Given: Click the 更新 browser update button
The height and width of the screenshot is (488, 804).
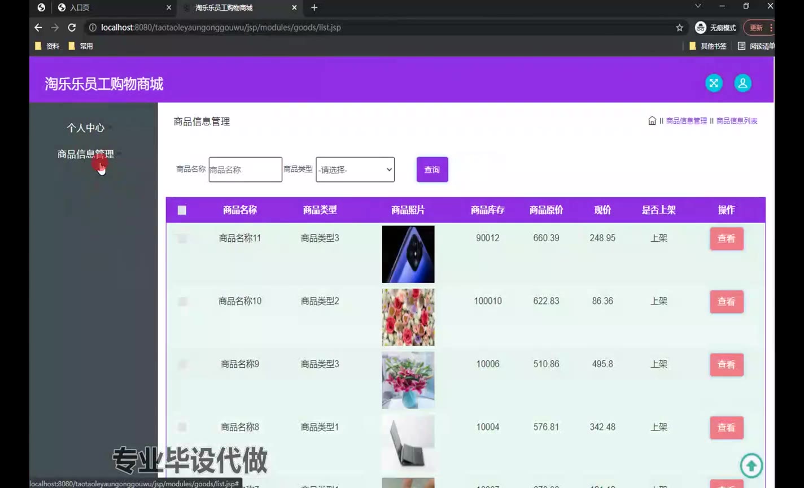Looking at the screenshot, I should [x=758, y=28].
